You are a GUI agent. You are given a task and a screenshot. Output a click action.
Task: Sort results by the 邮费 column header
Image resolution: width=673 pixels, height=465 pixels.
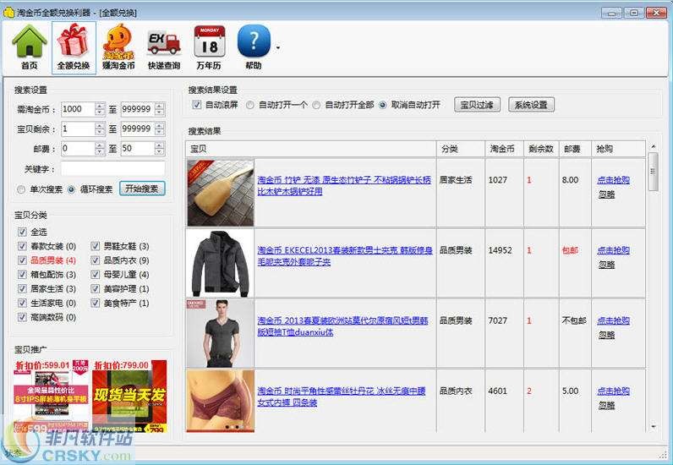point(575,149)
